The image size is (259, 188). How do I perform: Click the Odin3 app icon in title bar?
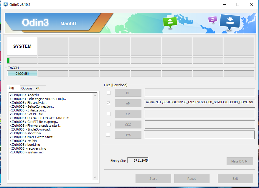(x=5, y=4)
